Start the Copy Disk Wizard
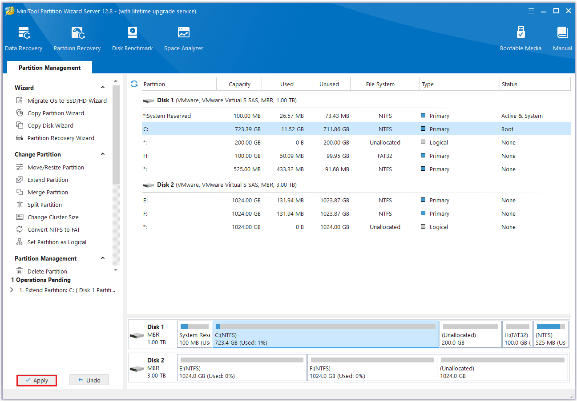Viewport: 577px width, 402px height. click(44, 125)
